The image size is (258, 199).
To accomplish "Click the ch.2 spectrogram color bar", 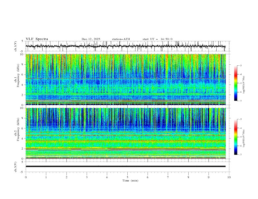I will click(236, 137).
